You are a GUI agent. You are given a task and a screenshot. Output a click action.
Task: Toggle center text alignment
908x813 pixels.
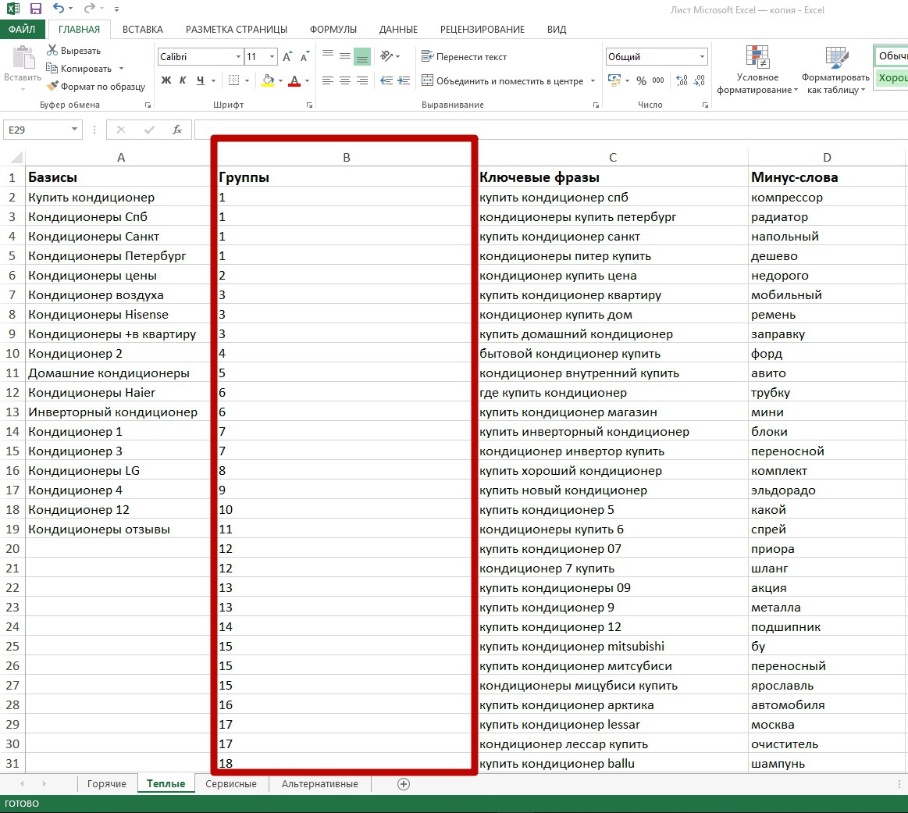[x=345, y=80]
